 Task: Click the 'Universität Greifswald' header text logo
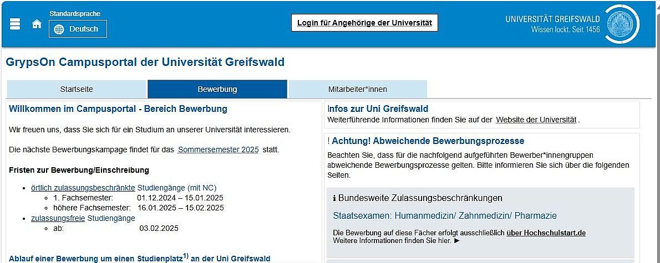552,24
